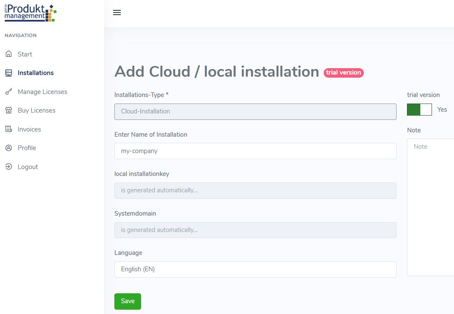Open the Installations-Type dropdown
The image size is (454, 314).
[255, 111]
